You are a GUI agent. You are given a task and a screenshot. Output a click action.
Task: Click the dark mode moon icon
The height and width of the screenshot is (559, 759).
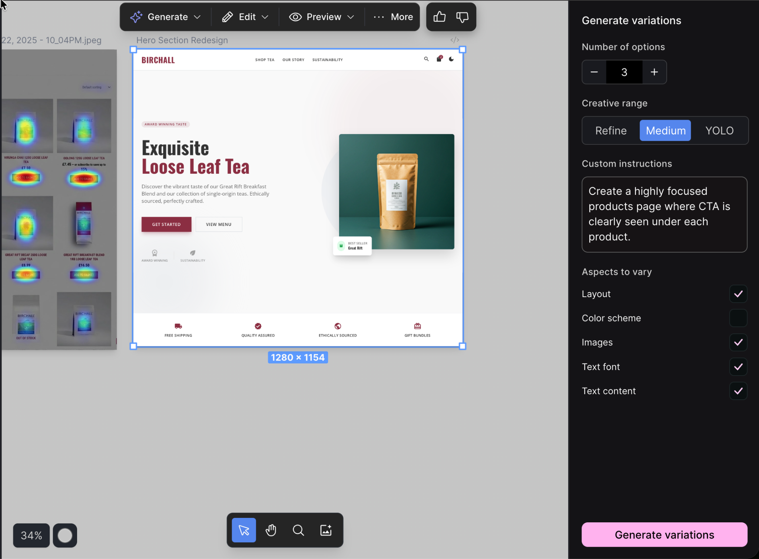click(451, 59)
